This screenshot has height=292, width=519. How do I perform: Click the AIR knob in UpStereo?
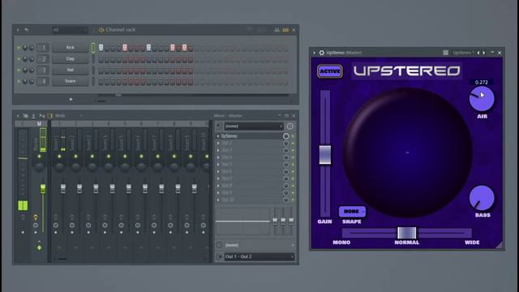coord(482,99)
